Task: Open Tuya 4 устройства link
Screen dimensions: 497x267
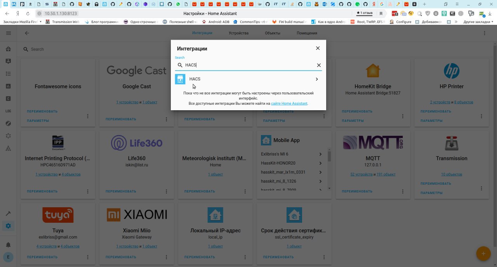Action: pyautogui.click(x=47, y=246)
